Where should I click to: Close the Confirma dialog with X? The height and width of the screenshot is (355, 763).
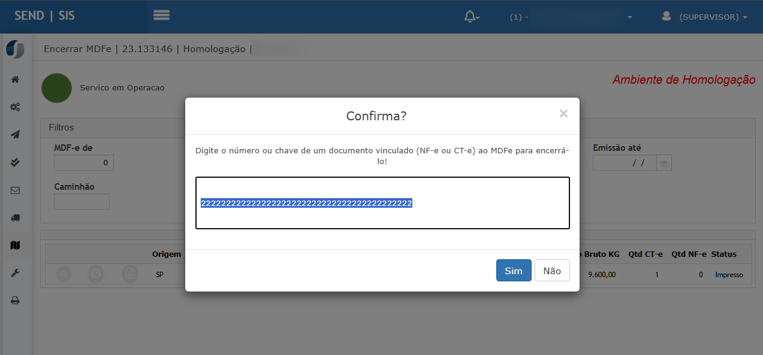[563, 114]
